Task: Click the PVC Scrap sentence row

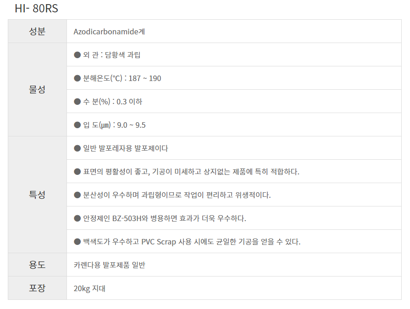Action: (x=234, y=241)
